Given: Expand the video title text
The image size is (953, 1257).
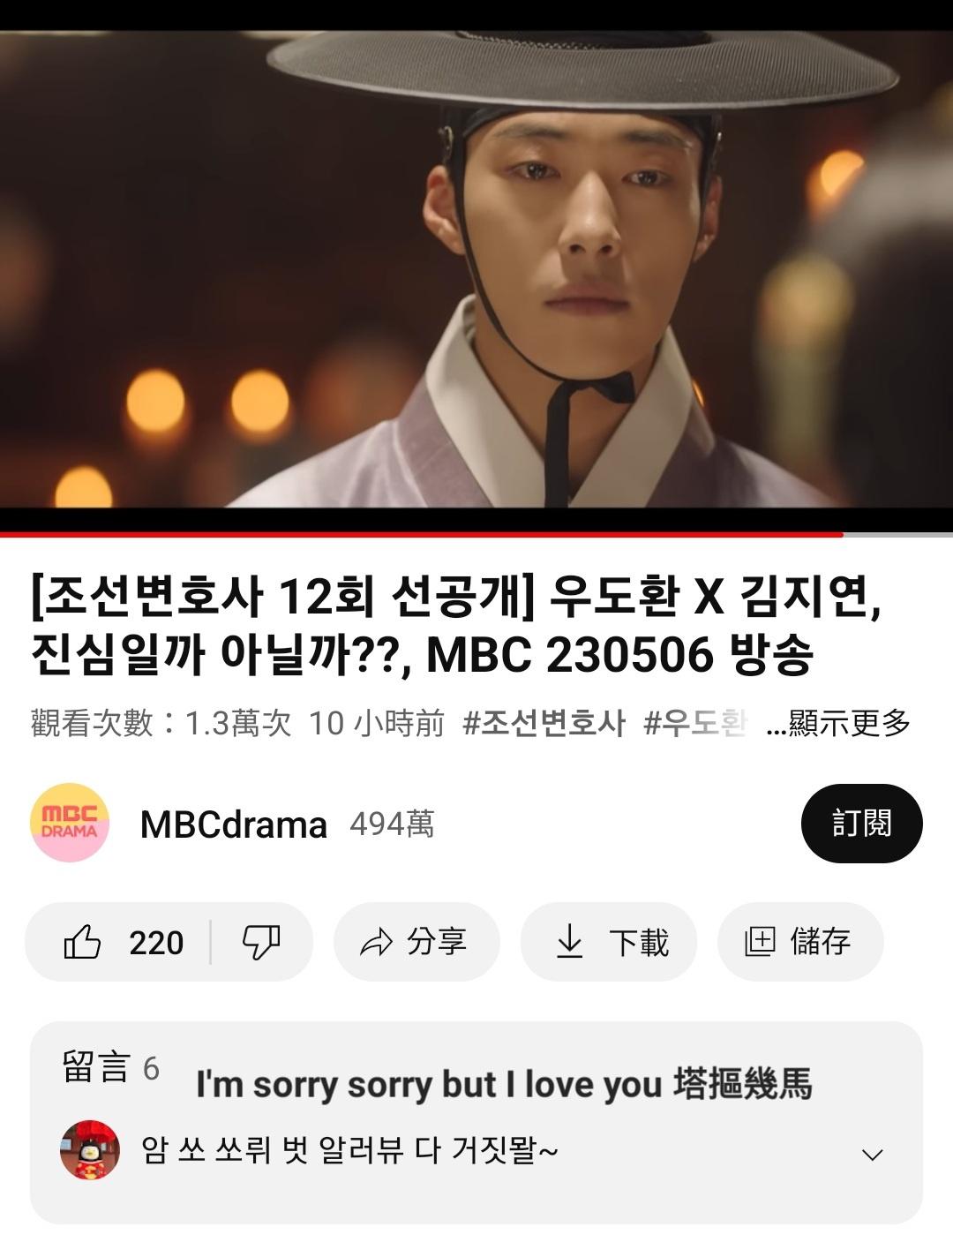Looking at the screenshot, I should tap(457, 625).
